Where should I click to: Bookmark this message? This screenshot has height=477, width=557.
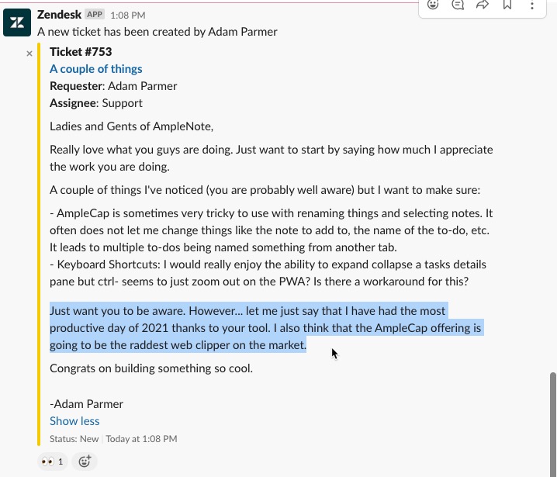tap(507, 5)
